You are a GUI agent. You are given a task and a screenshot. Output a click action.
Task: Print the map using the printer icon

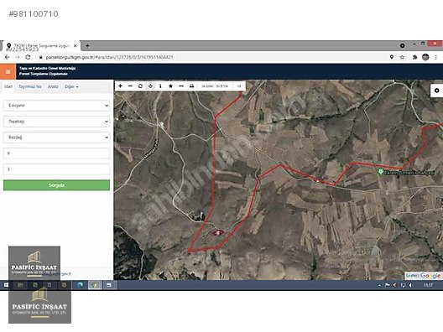pyautogui.click(x=191, y=86)
